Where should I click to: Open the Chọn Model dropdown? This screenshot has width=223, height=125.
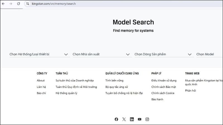point(209,54)
